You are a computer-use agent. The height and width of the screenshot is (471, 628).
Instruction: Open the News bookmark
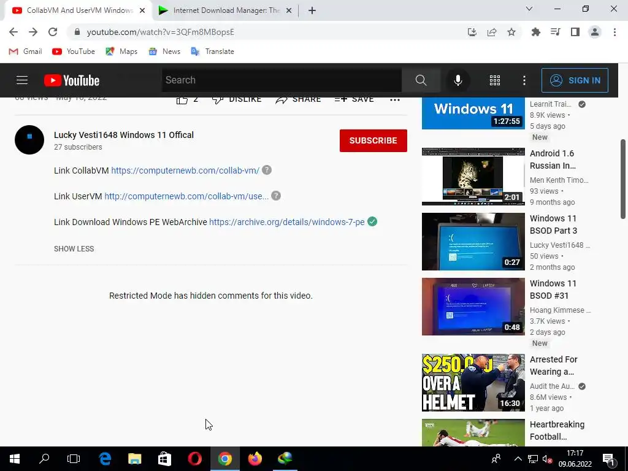pos(164,52)
